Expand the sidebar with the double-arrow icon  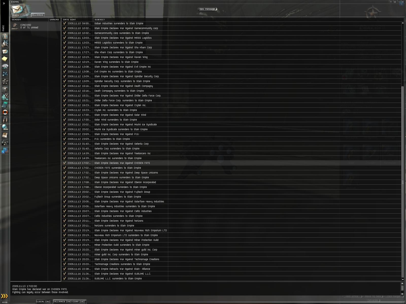4,3
